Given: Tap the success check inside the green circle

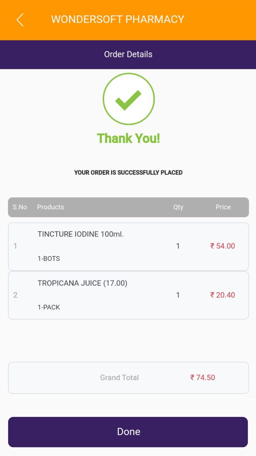Looking at the screenshot, I should [128, 99].
